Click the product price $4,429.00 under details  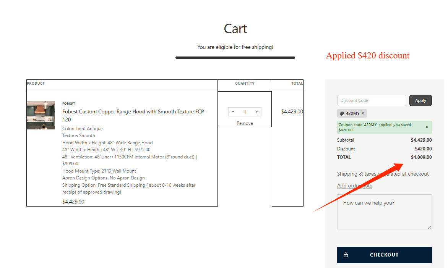[x=73, y=202]
